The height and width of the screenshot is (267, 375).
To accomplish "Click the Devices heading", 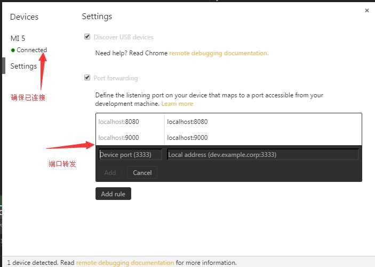I will coord(24,17).
